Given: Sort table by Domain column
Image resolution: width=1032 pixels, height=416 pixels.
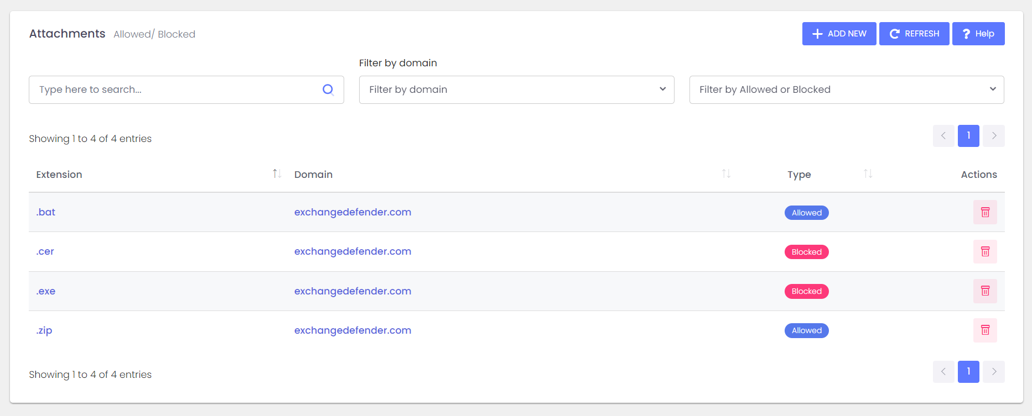Looking at the screenshot, I should (726, 174).
